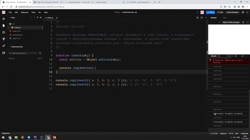Viewport: 250px width, 140px height.
Task: Open index.html in the file tree
Action: 16,31
